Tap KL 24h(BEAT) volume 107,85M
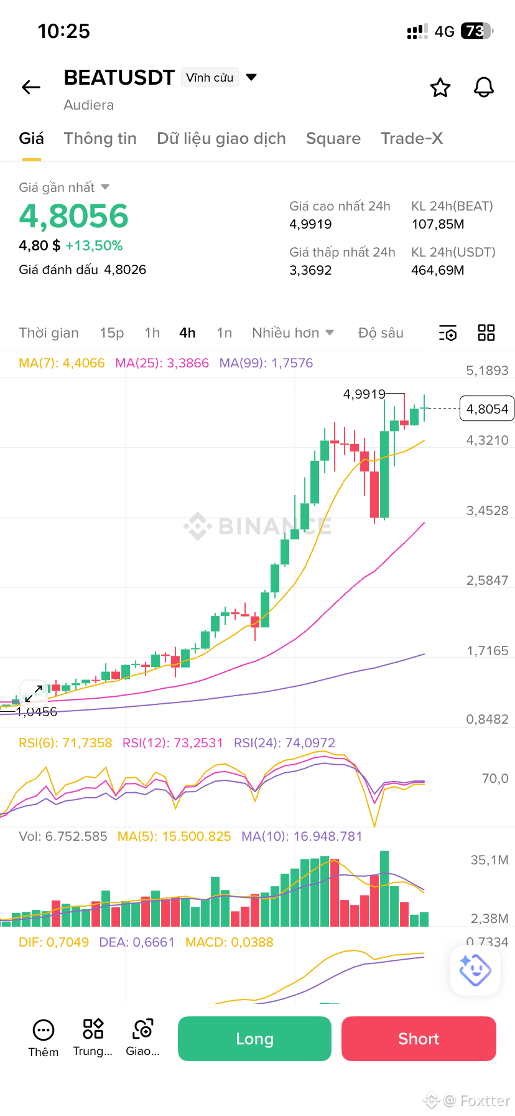 (438, 224)
